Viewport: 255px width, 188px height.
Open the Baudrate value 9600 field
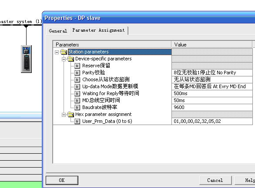212,107
